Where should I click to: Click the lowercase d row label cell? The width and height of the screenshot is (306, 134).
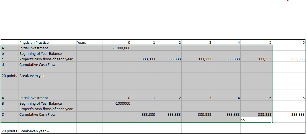(x=10, y=65)
